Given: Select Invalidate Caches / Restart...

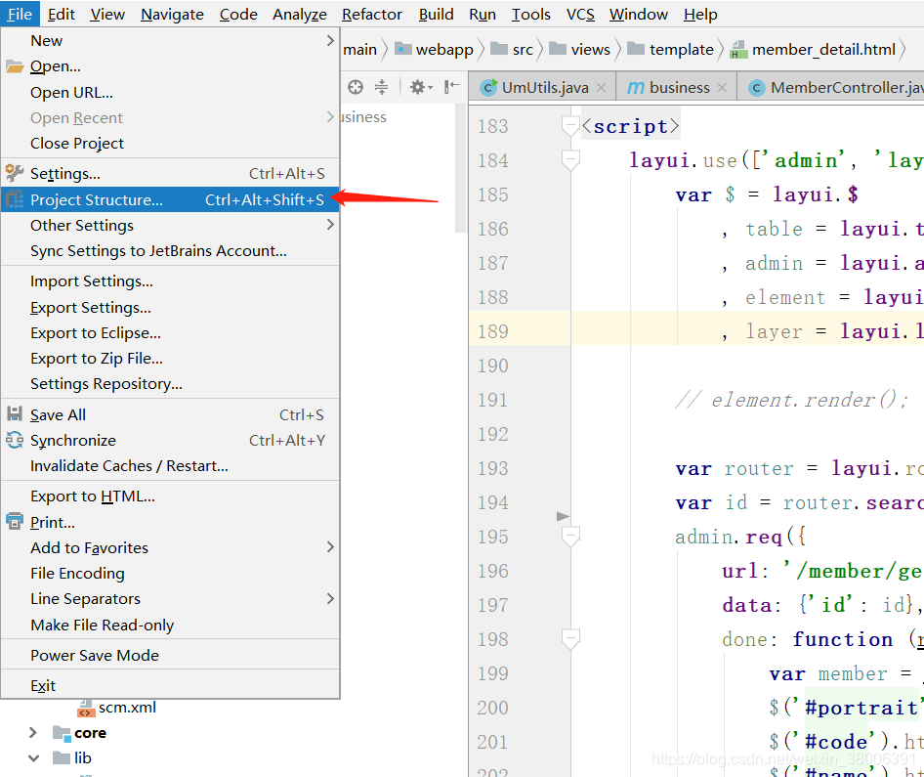Looking at the screenshot, I should [170, 466].
